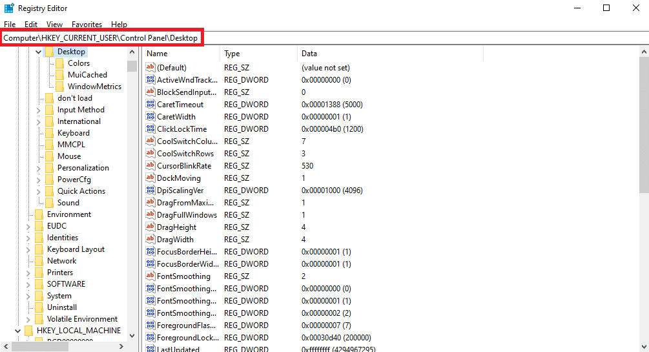Viewport: 649px width, 352px height.
Task: Open the File menu
Action: 10,25
